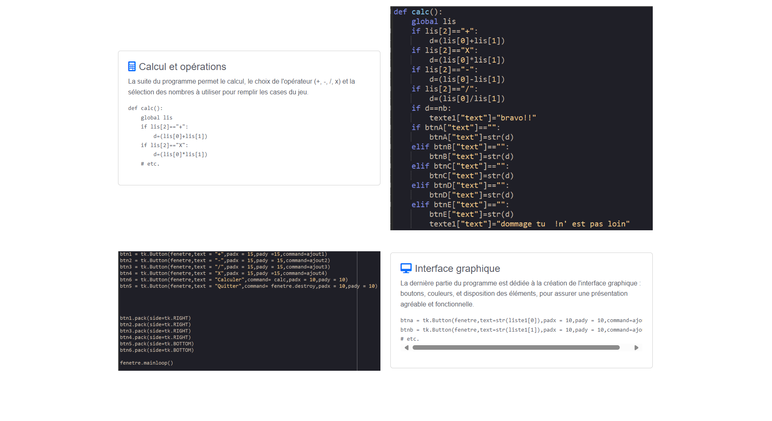Click the "# etc." comment under the calc snippet

(x=150, y=164)
